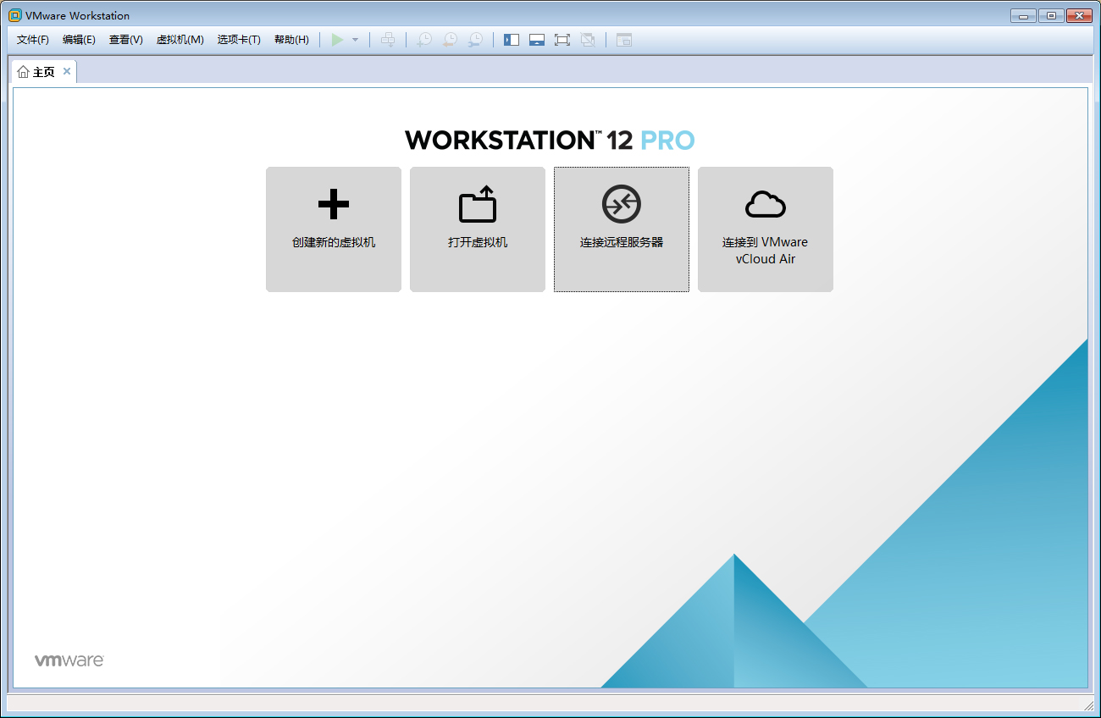Open the Snapshot Manager
Viewport: 1101px width, 718px height.
tap(475, 39)
